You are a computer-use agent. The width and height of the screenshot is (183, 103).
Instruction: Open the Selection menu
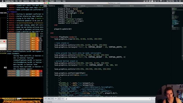click(x=26, y=1)
